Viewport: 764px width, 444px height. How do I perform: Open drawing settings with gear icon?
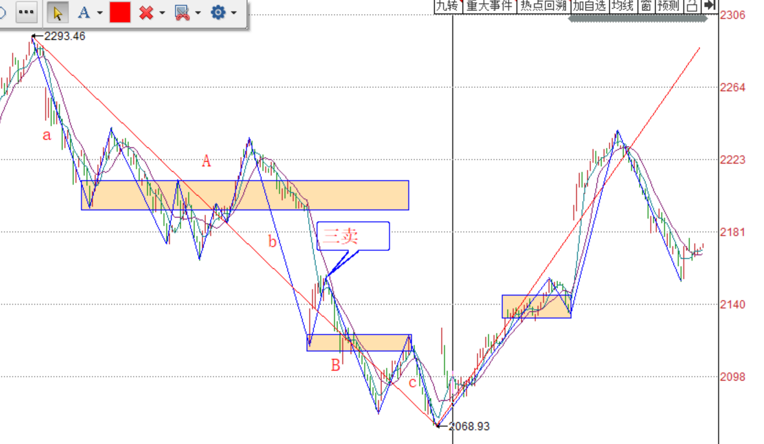(218, 12)
